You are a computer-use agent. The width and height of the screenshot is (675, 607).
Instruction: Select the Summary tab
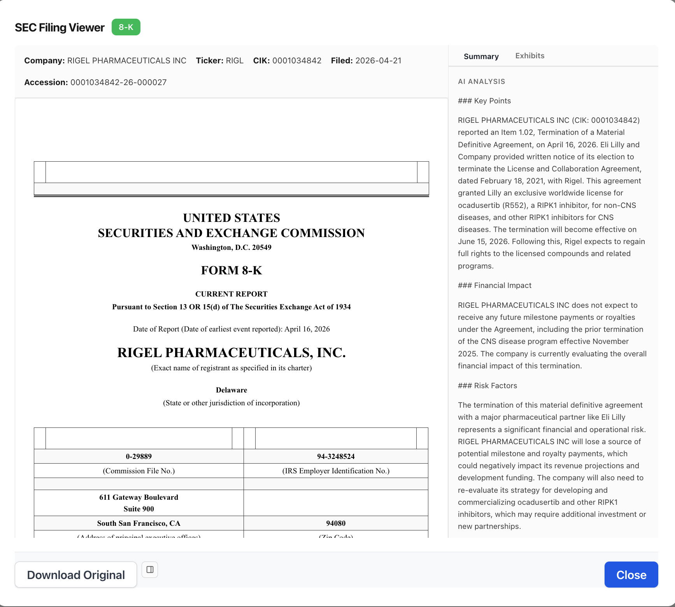[x=481, y=56]
